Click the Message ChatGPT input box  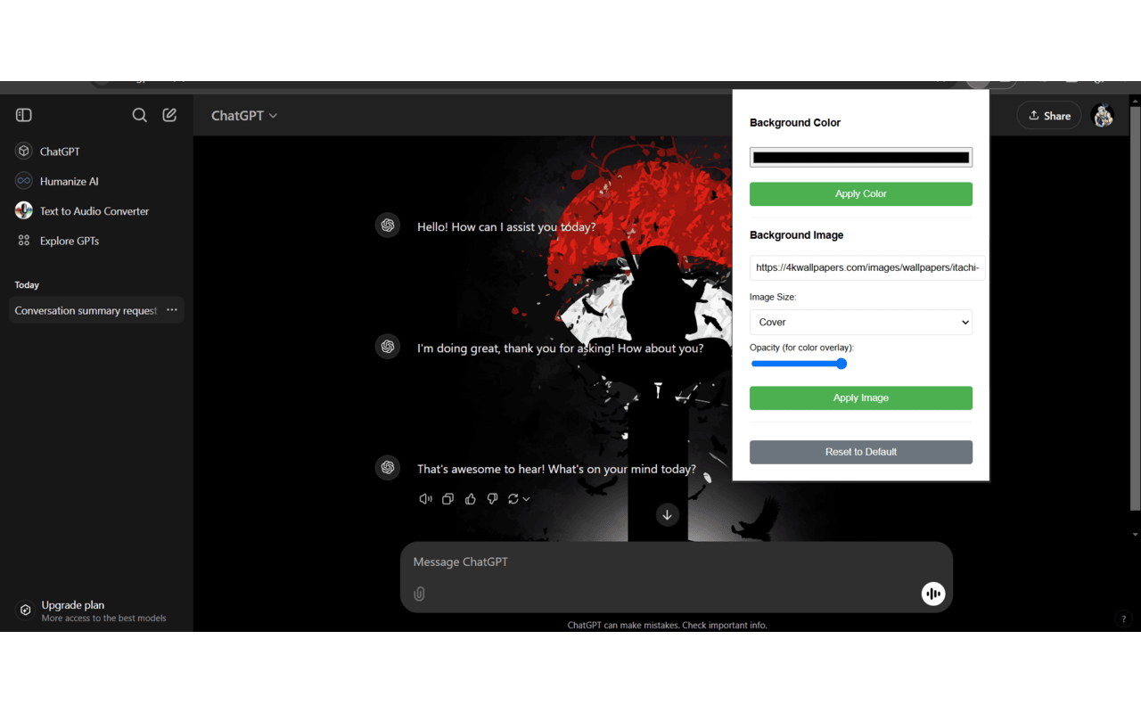point(676,562)
